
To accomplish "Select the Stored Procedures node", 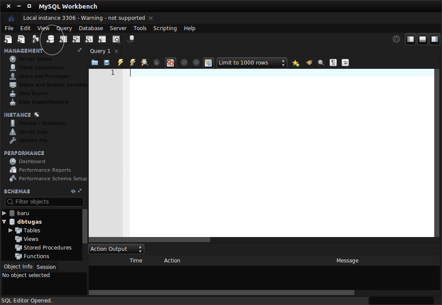I will point(47,248).
